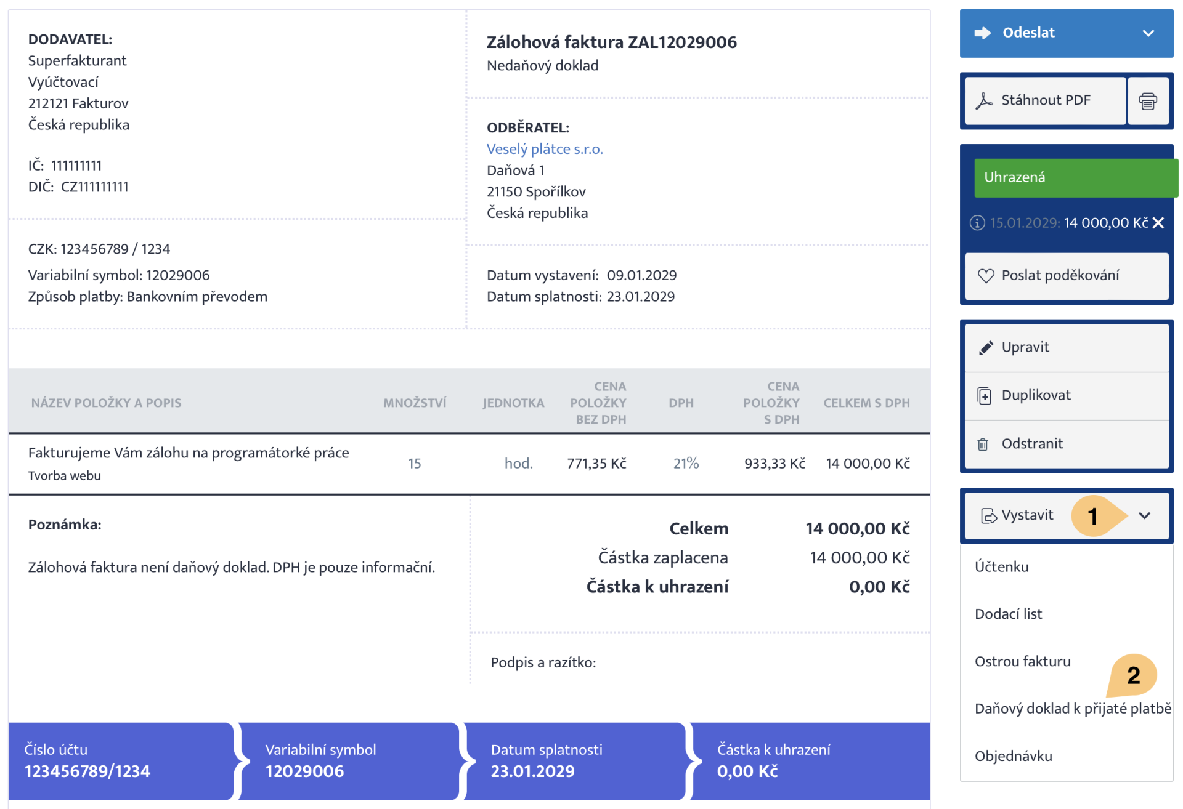Click the NÁZEV POLOŽKY A POPIS column header
The image size is (1183, 809).
[x=107, y=403]
